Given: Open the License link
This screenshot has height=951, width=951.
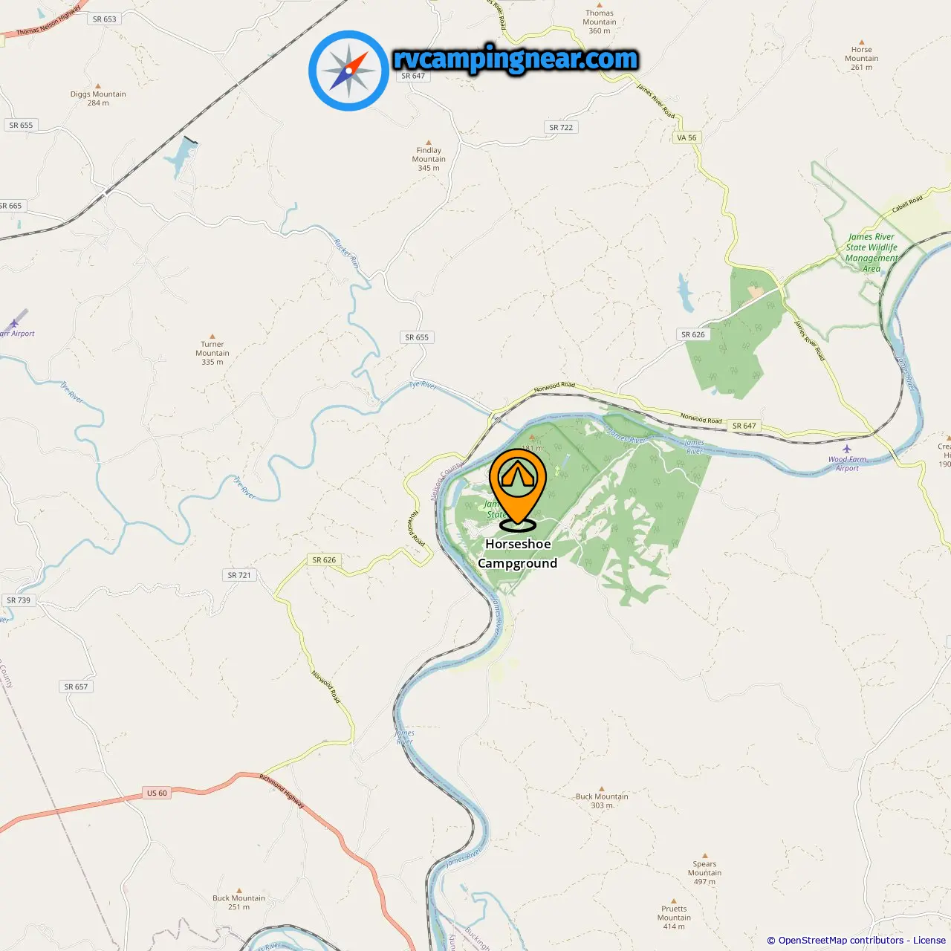Looking at the screenshot, I should point(929,940).
